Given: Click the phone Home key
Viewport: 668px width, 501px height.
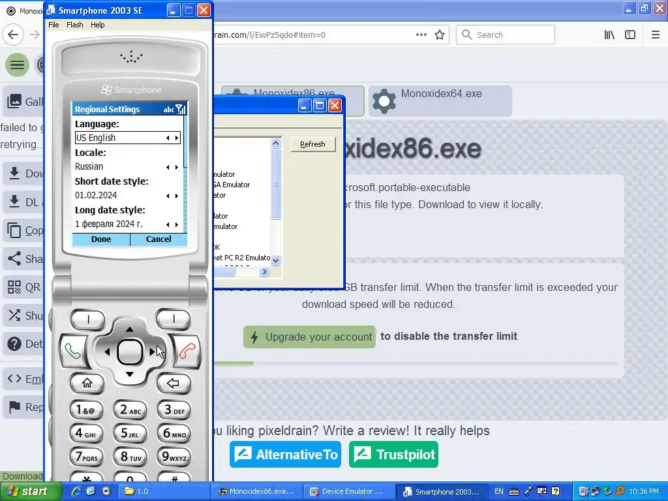Looking at the screenshot, I should click(87, 383).
